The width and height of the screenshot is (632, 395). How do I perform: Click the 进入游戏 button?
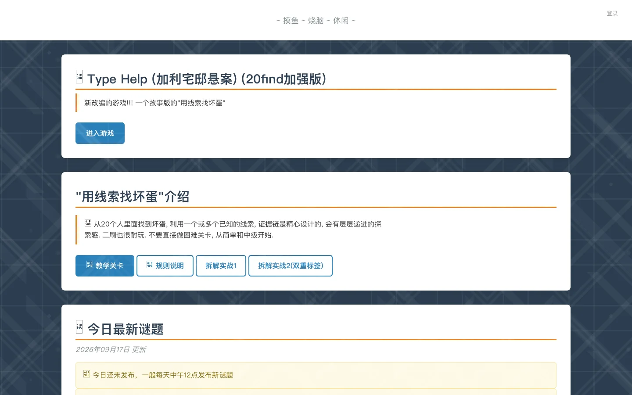pos(100,133)
